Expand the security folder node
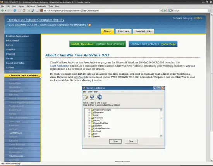 click(89, 120)
